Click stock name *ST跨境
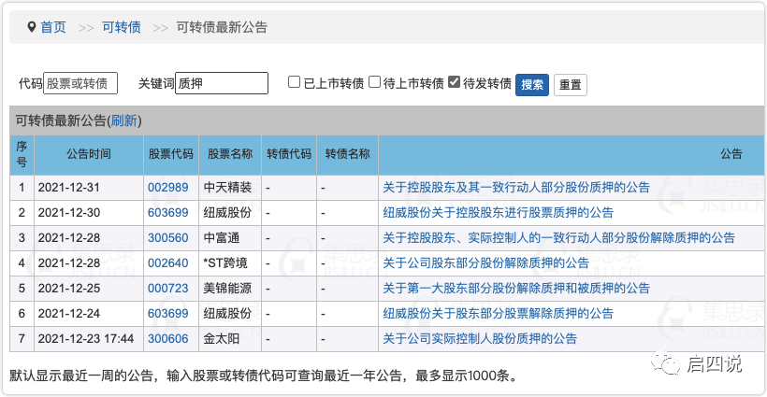Viewport: 767px width, 397px height. click(x=225, y=263)
